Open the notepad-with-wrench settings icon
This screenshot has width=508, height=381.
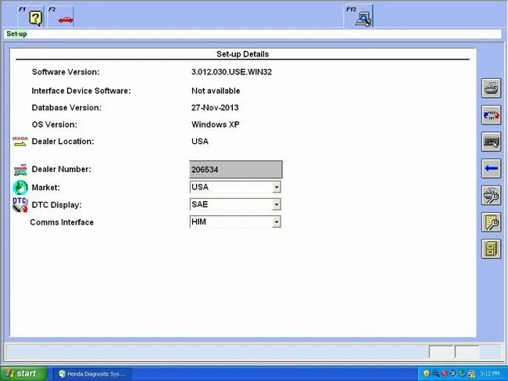(x=491, y=222)
